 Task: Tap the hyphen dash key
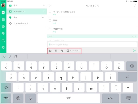tap(128, 87)
